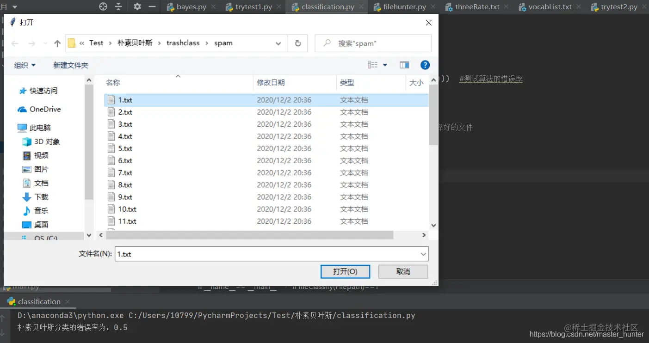Click the up-one-level arrow above the sidebar
This screenshot has width=649, height=343.
56,43
